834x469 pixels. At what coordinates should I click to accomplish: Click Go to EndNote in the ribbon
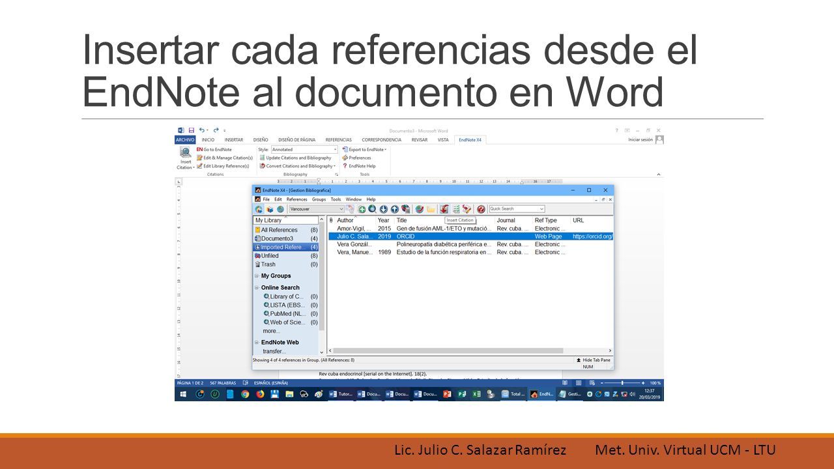(x=214, y=150)
